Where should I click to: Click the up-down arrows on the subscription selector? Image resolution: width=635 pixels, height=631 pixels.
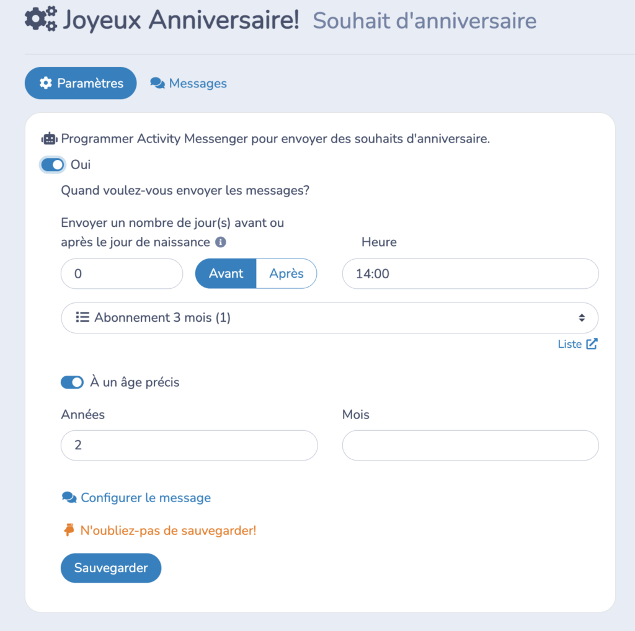click(582, 317)
